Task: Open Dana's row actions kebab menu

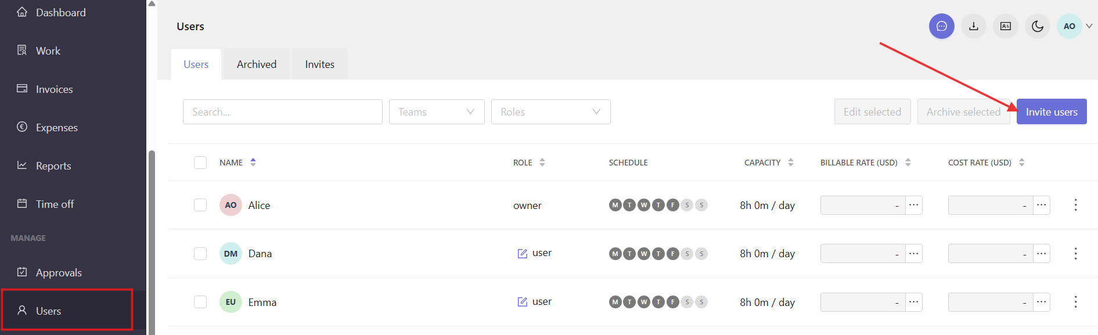Action: (x=1075, y=254)
